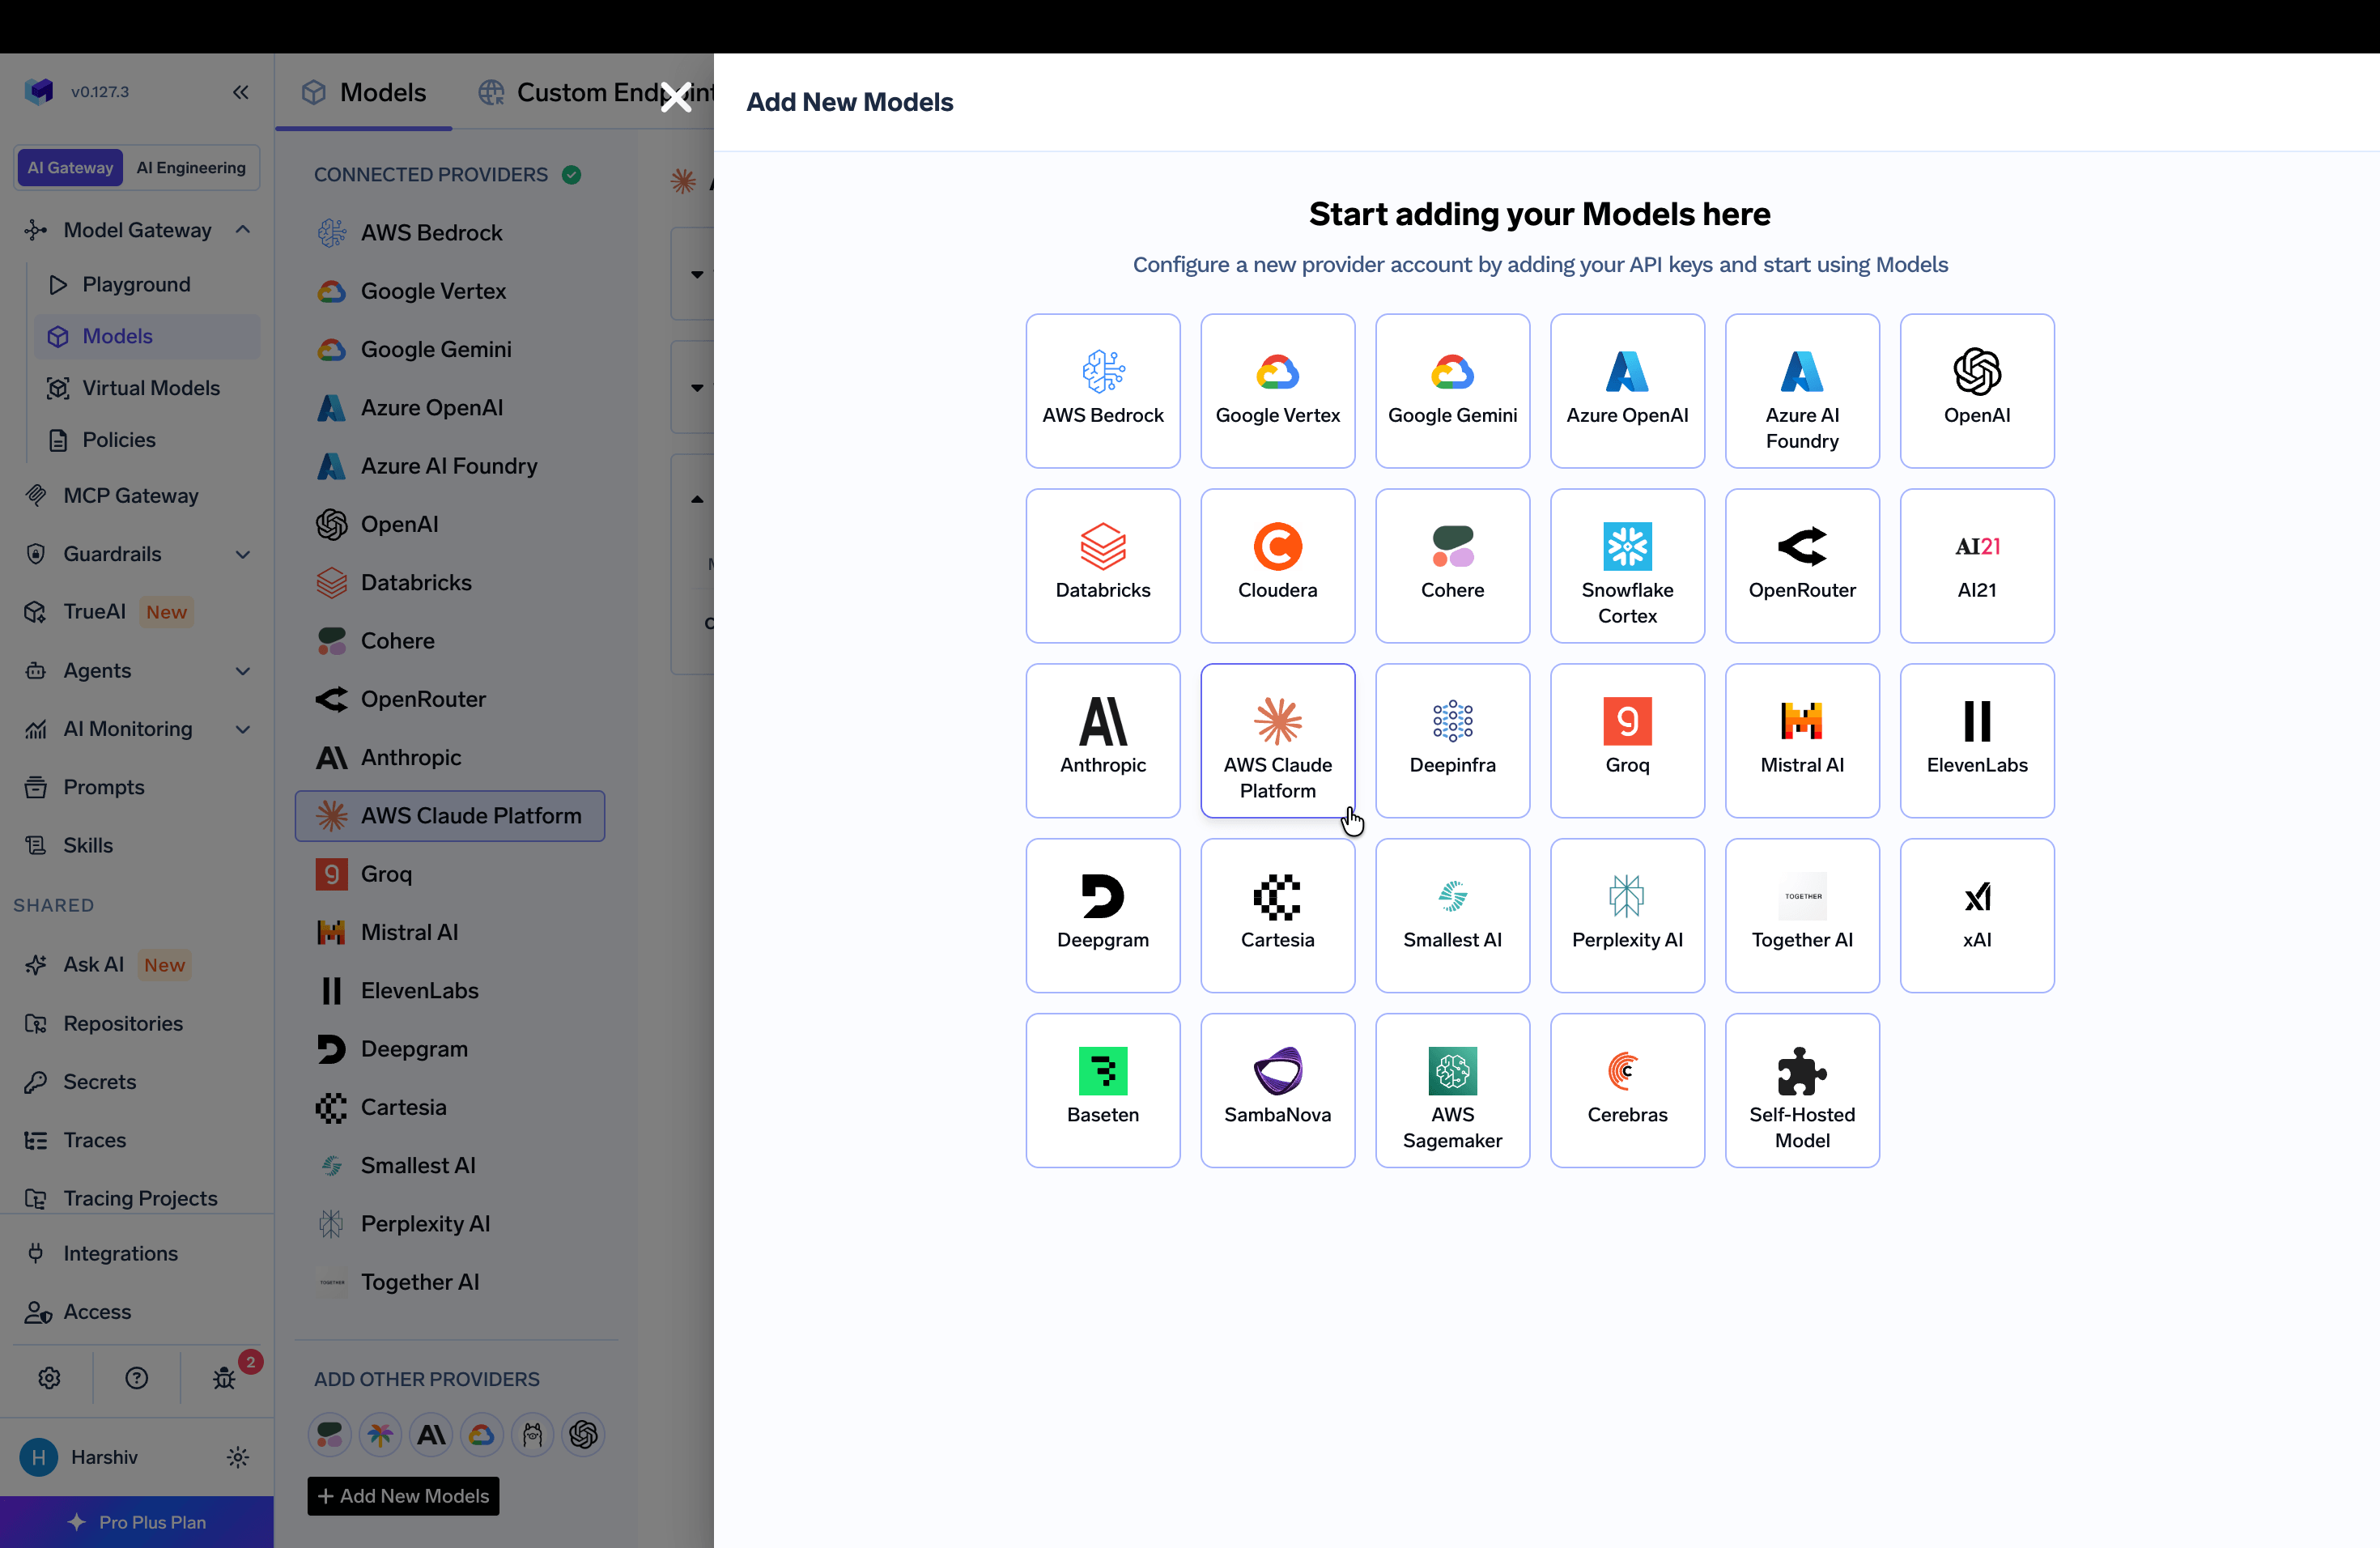Open the Deepgram provider card
The height and width of the screenshot is (1548, 2380).
coord(1103,916)
